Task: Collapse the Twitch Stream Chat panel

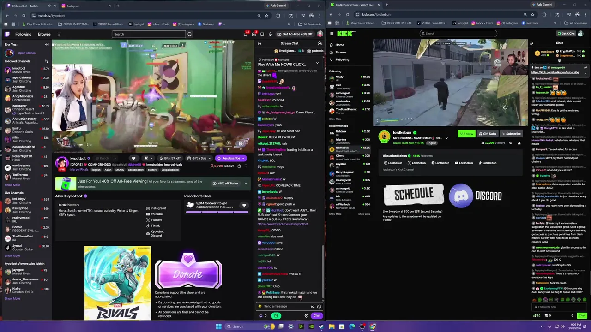Action: pyautogui.click(x=259, y=44)
